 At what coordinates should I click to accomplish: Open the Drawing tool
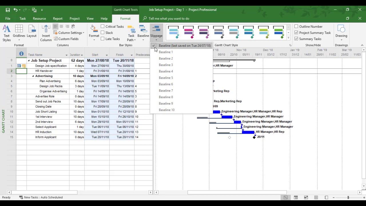341,33
